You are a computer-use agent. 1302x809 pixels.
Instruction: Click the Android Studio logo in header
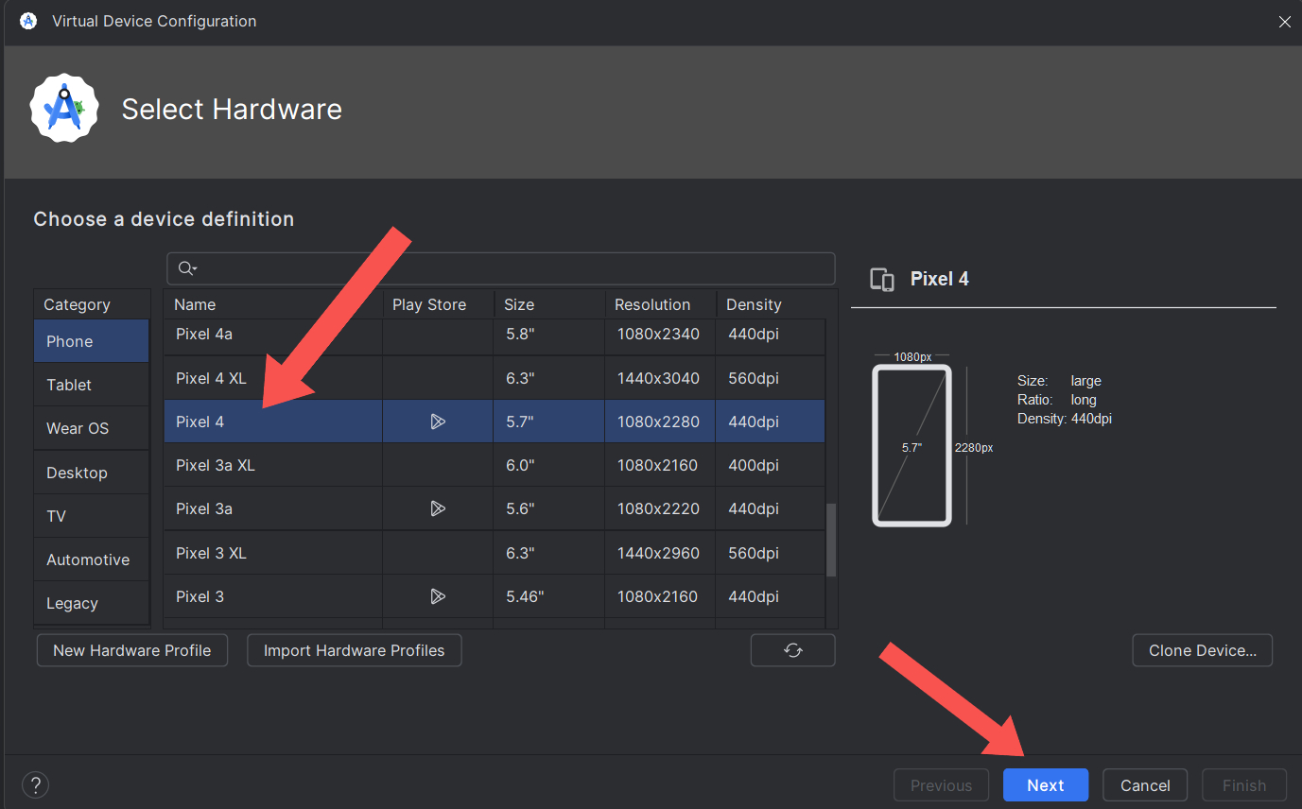(x=64, y=109)
